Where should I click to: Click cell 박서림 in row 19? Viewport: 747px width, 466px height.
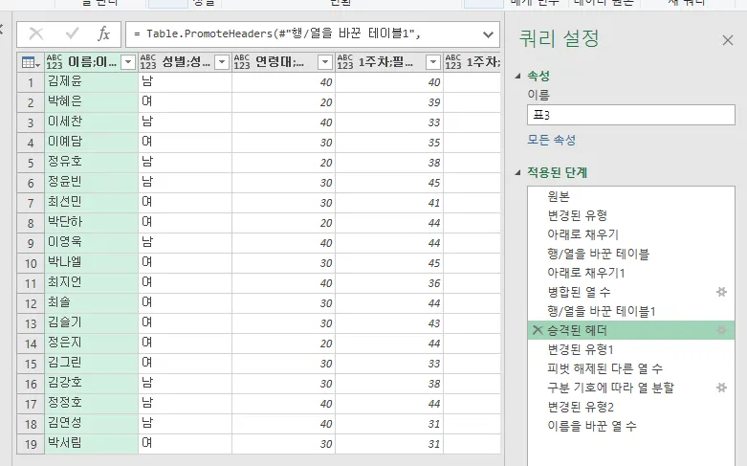coord(91,443)
